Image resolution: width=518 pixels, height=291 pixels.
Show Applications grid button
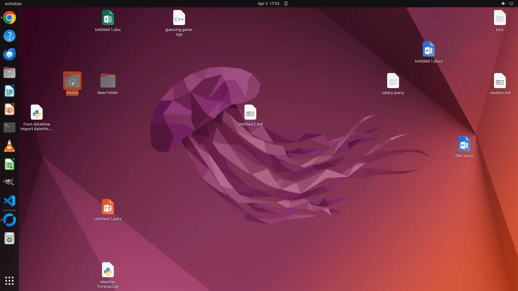tap(9, 280)
